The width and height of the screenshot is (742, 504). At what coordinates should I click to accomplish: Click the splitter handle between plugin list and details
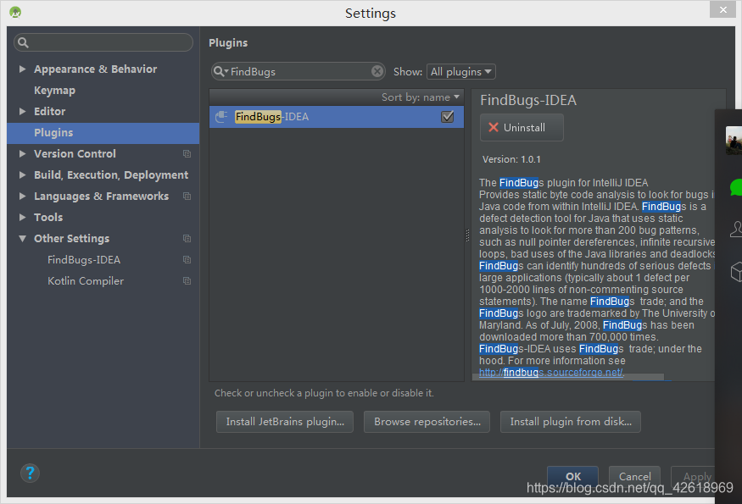click(x=467, y=235)
